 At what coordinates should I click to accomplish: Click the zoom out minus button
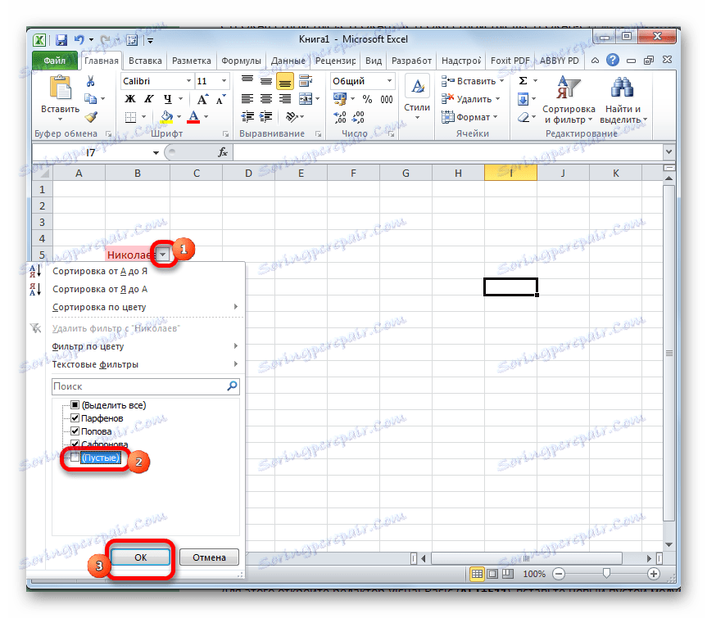coord(558,574)
